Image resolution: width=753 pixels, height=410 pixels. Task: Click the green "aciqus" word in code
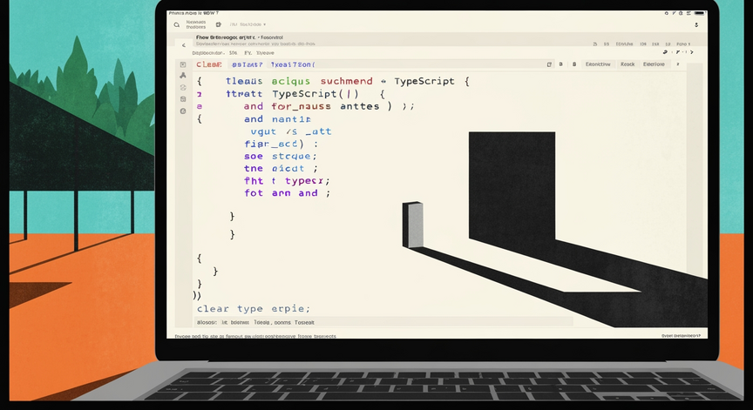(290, 82)
